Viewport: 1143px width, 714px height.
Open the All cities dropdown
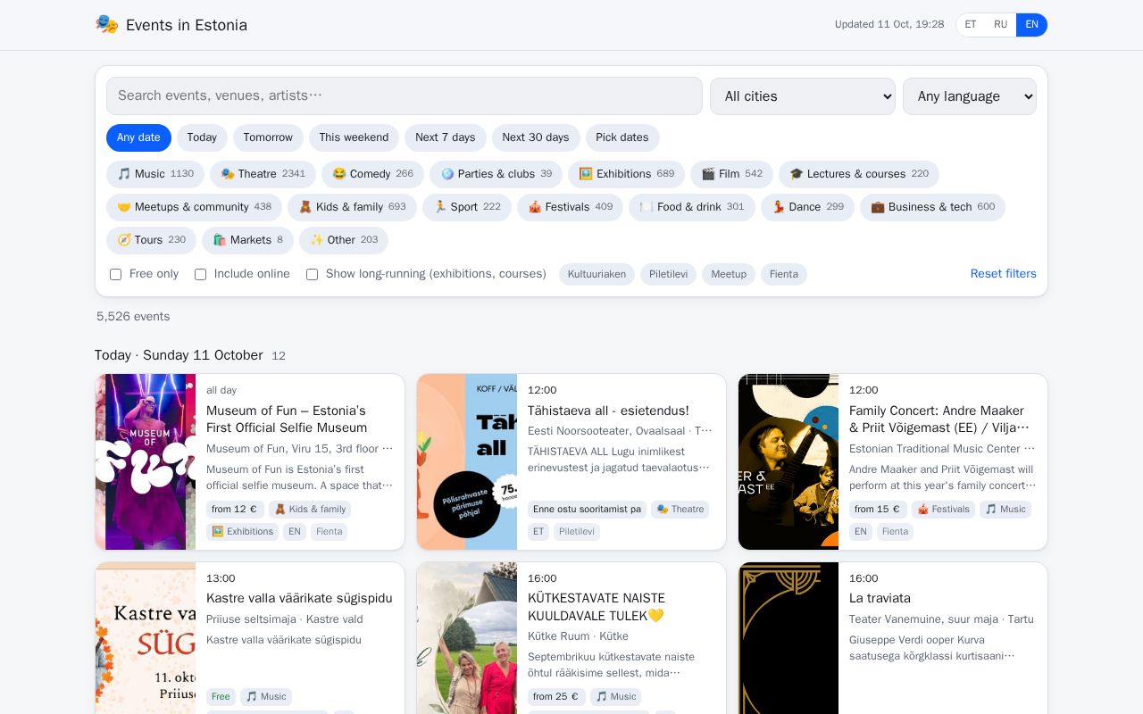pyautogui.click(x=802, y=96)
